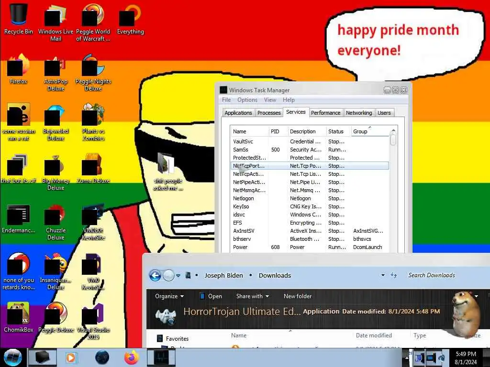Select Big Money Deluxe desktop icon
The image size is (490, 367).
[x=56, y=172]
